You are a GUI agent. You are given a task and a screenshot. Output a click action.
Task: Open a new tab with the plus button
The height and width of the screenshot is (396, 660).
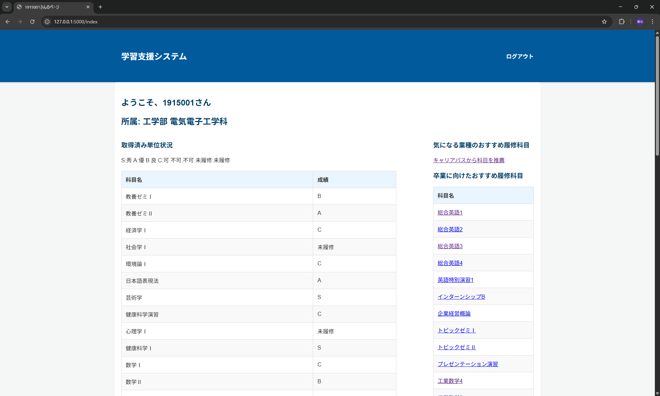click(x=100, y=7)
